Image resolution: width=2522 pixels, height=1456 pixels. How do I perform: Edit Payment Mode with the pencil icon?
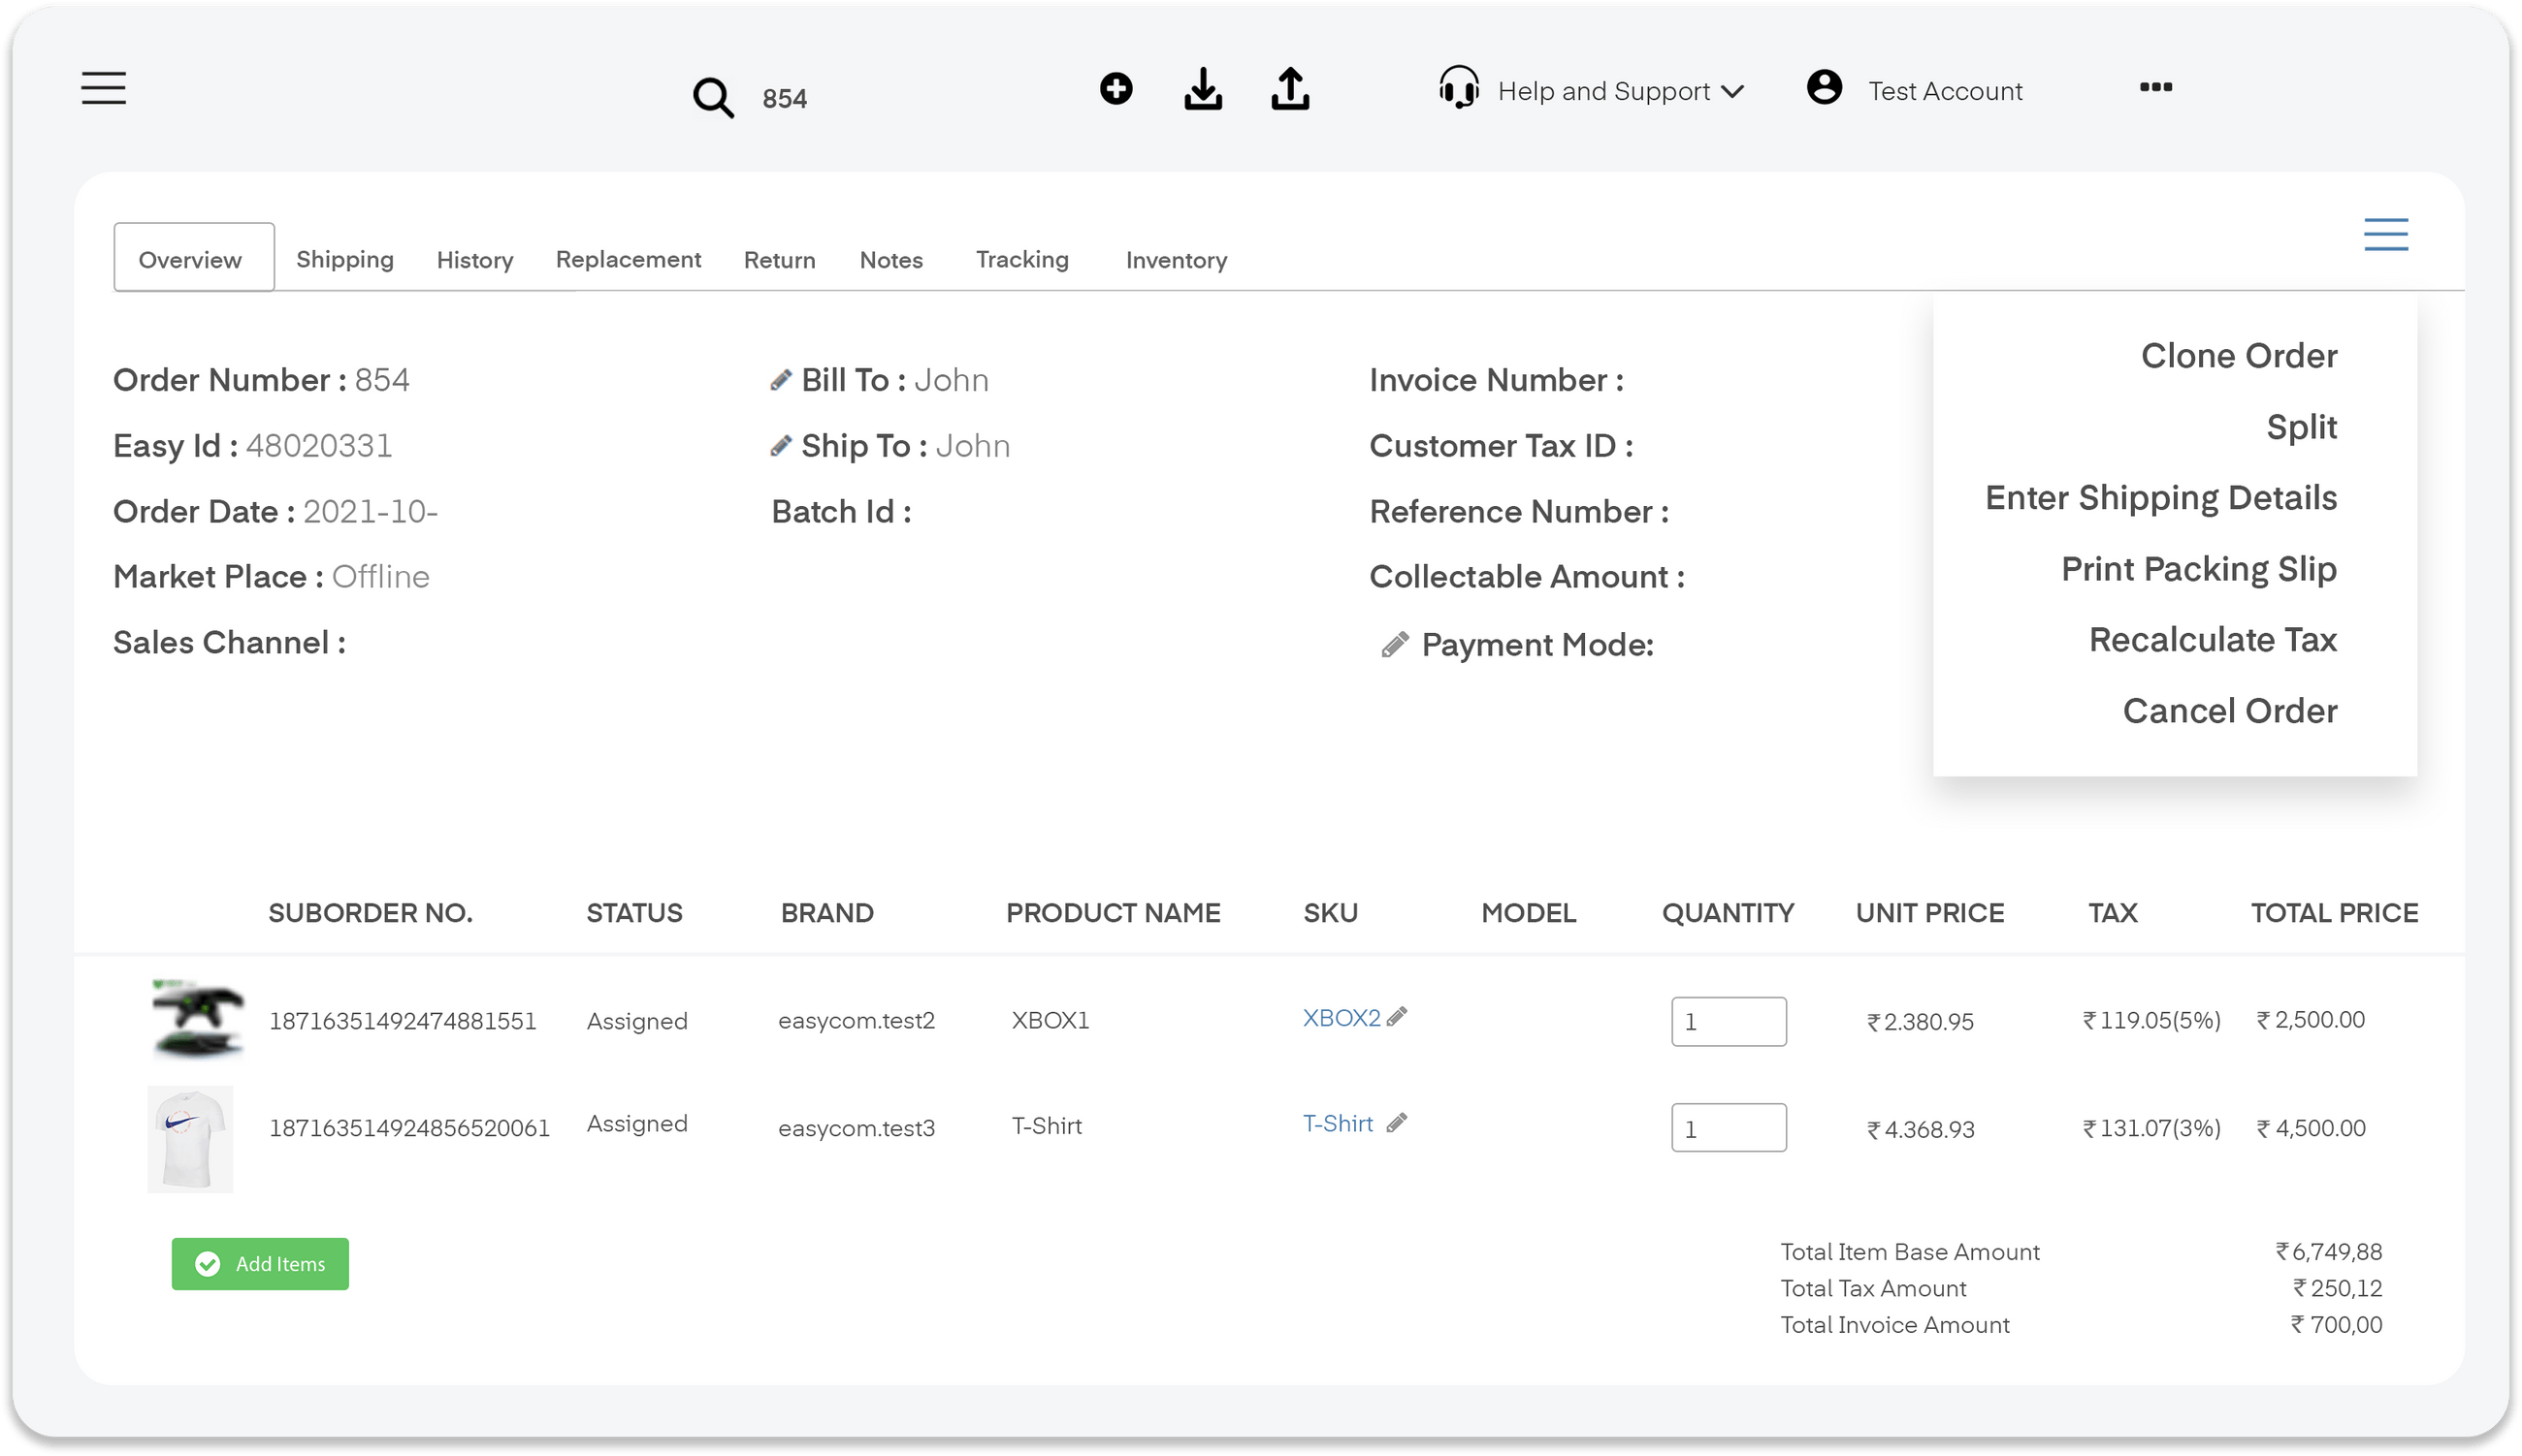tap(1393, 644)
